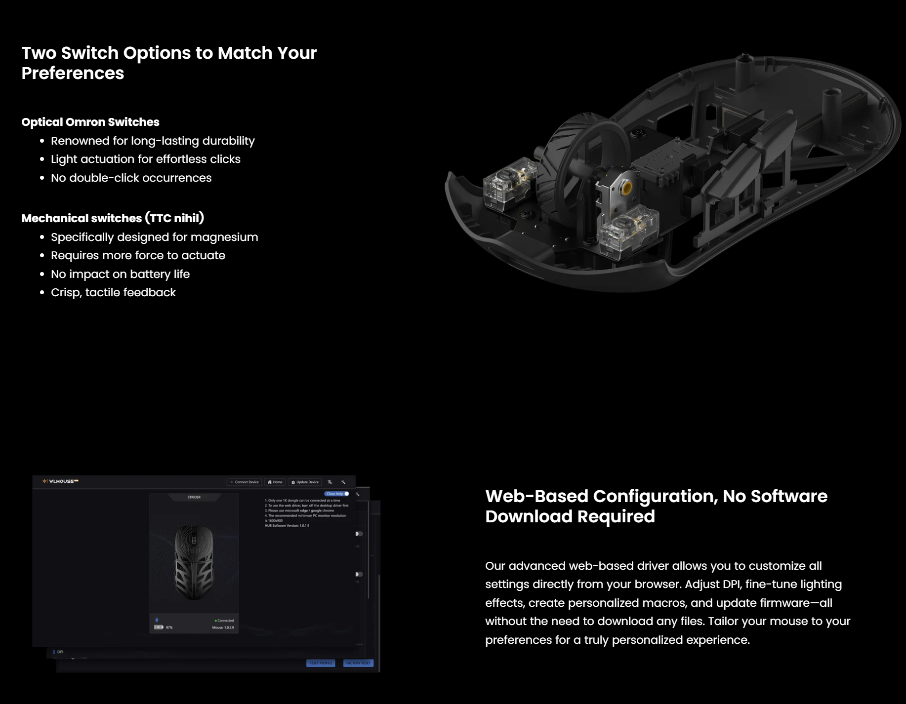Select the DPI section label
This screenshot has height=704, width=906.
pyautogui.click(x=60, y=652)
